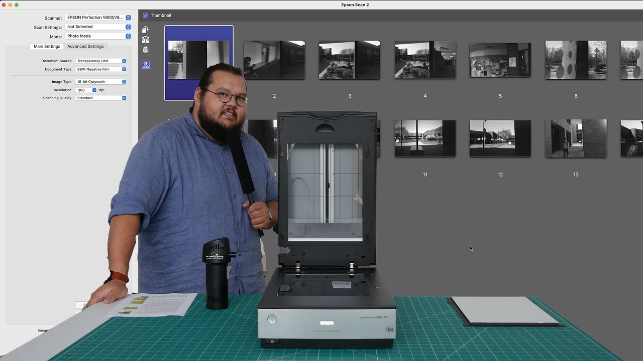Open the Scan Settings dropdown
Viewport: 643px width, 361px height.
[98, 27]
